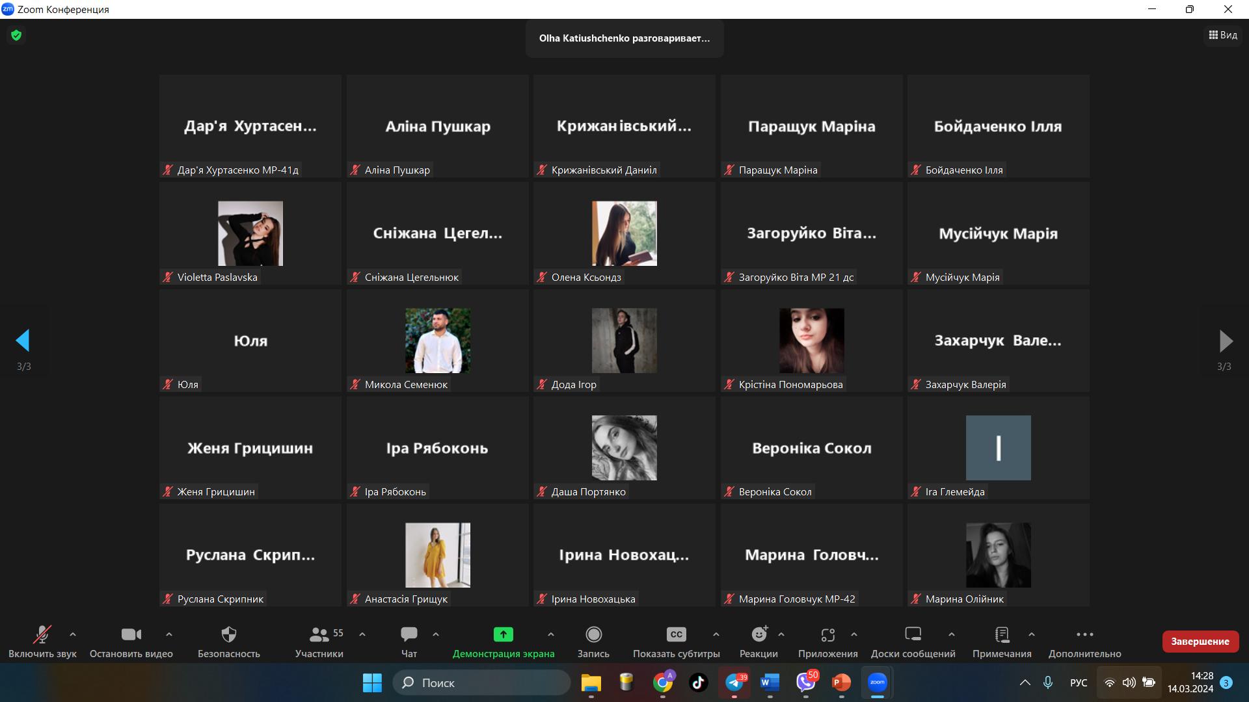Open the Apps (Приложения) icon
This screenshot has width=1249, height=702.
(x=827, y=634)
